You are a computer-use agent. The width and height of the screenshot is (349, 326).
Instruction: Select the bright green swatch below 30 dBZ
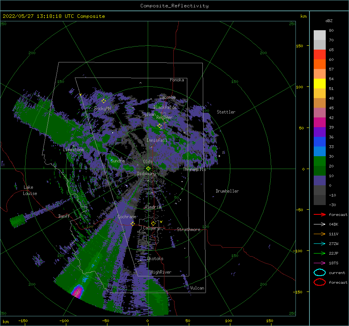click(x=320, y=161)
